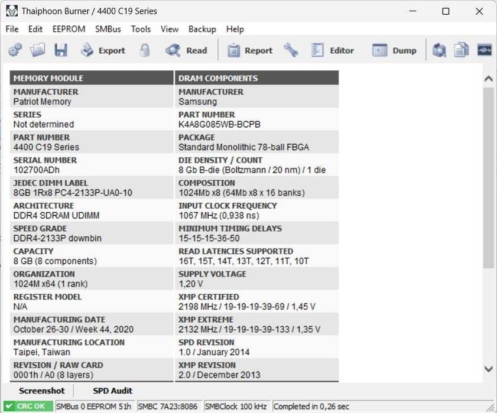Select the 4400 C19 Series part number value
This screenshot has height=413, width=497.
46,147
